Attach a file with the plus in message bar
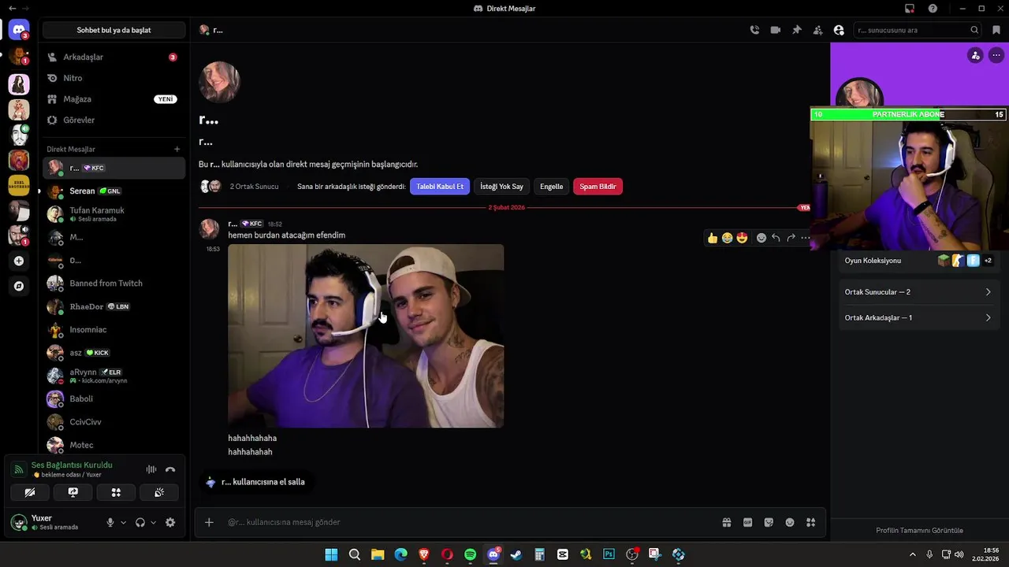This screenshot has height=567, width=1009. point(209,522)
